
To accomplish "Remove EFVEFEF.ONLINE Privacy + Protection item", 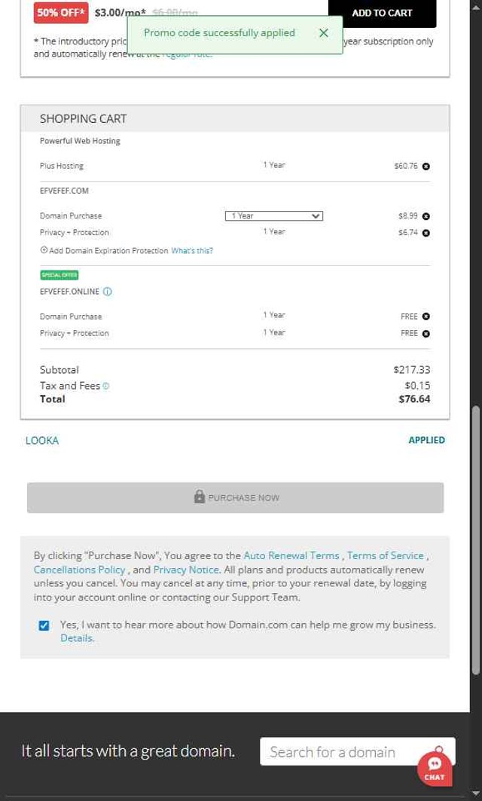I will pos(426,333).
